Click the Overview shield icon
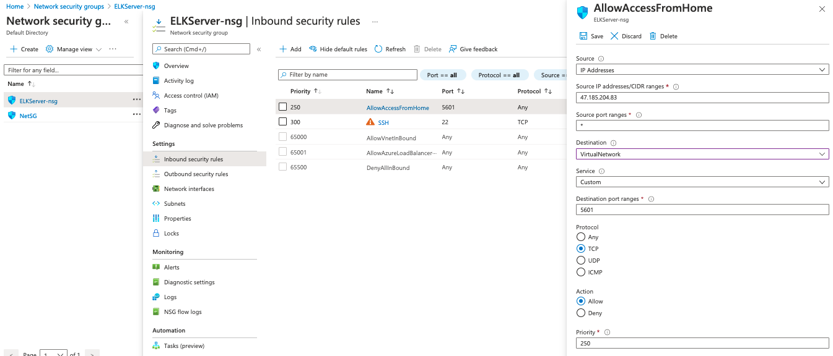 tap(156, 66)
